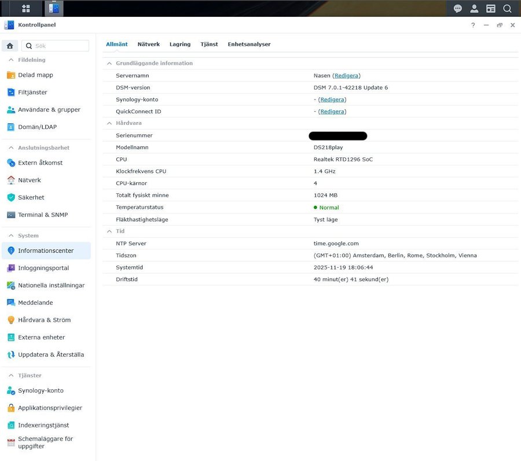Open Säkerhet security settings
This screenshot has height=461, width=521.
point(30,197)
